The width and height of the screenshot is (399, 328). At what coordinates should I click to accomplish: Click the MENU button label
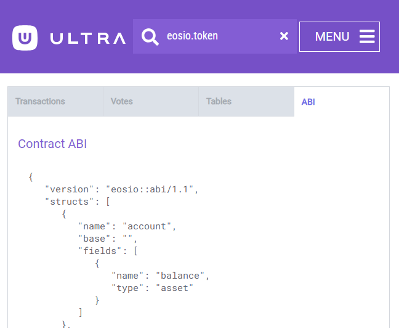[x=332, y=36]
